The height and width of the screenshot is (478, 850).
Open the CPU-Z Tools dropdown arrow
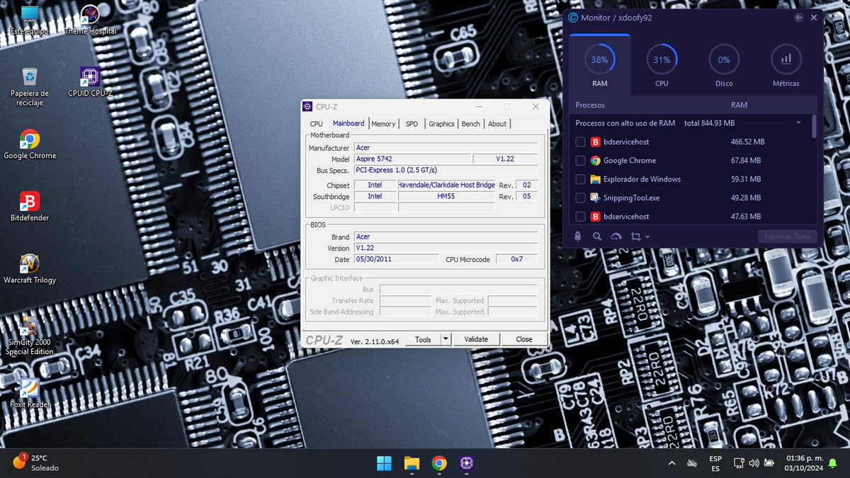pos(446,339)
